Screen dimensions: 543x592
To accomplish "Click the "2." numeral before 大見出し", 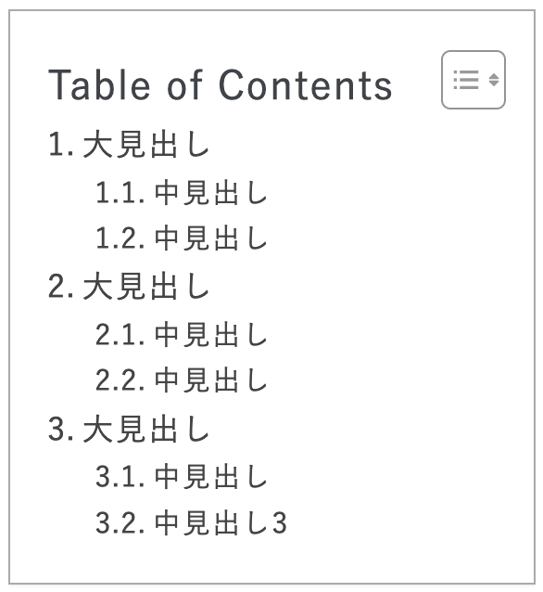I will (x=61, y=287).
